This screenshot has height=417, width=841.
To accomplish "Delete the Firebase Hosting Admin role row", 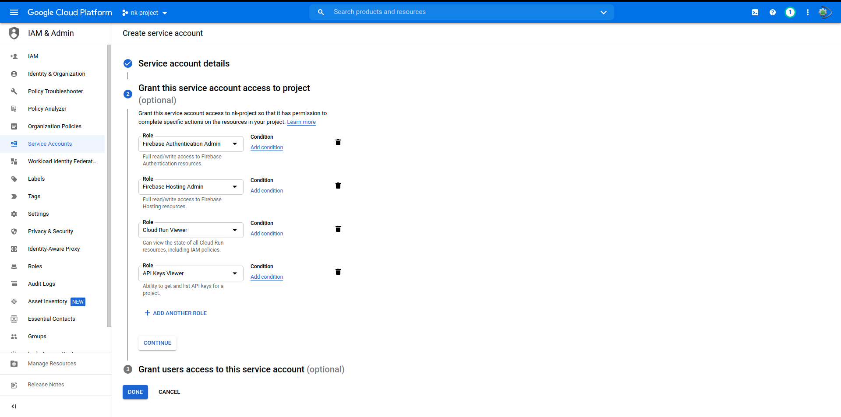I will click(338, 186).
